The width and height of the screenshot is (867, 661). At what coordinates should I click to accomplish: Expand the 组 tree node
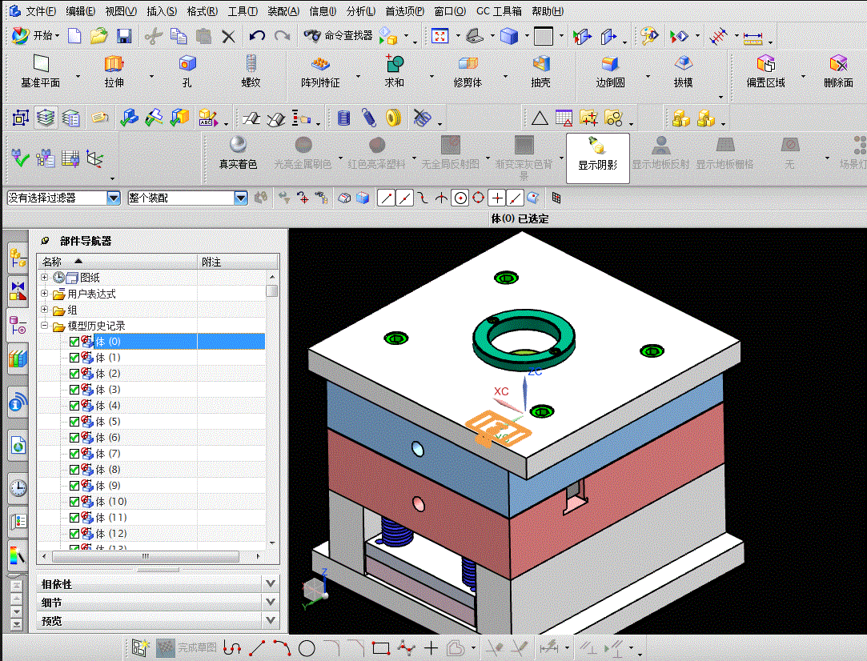[44, 310]
